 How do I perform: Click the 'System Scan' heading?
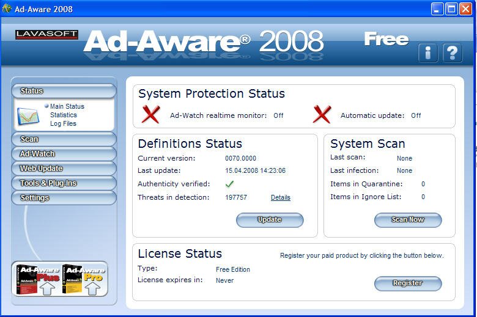[368, 144]
